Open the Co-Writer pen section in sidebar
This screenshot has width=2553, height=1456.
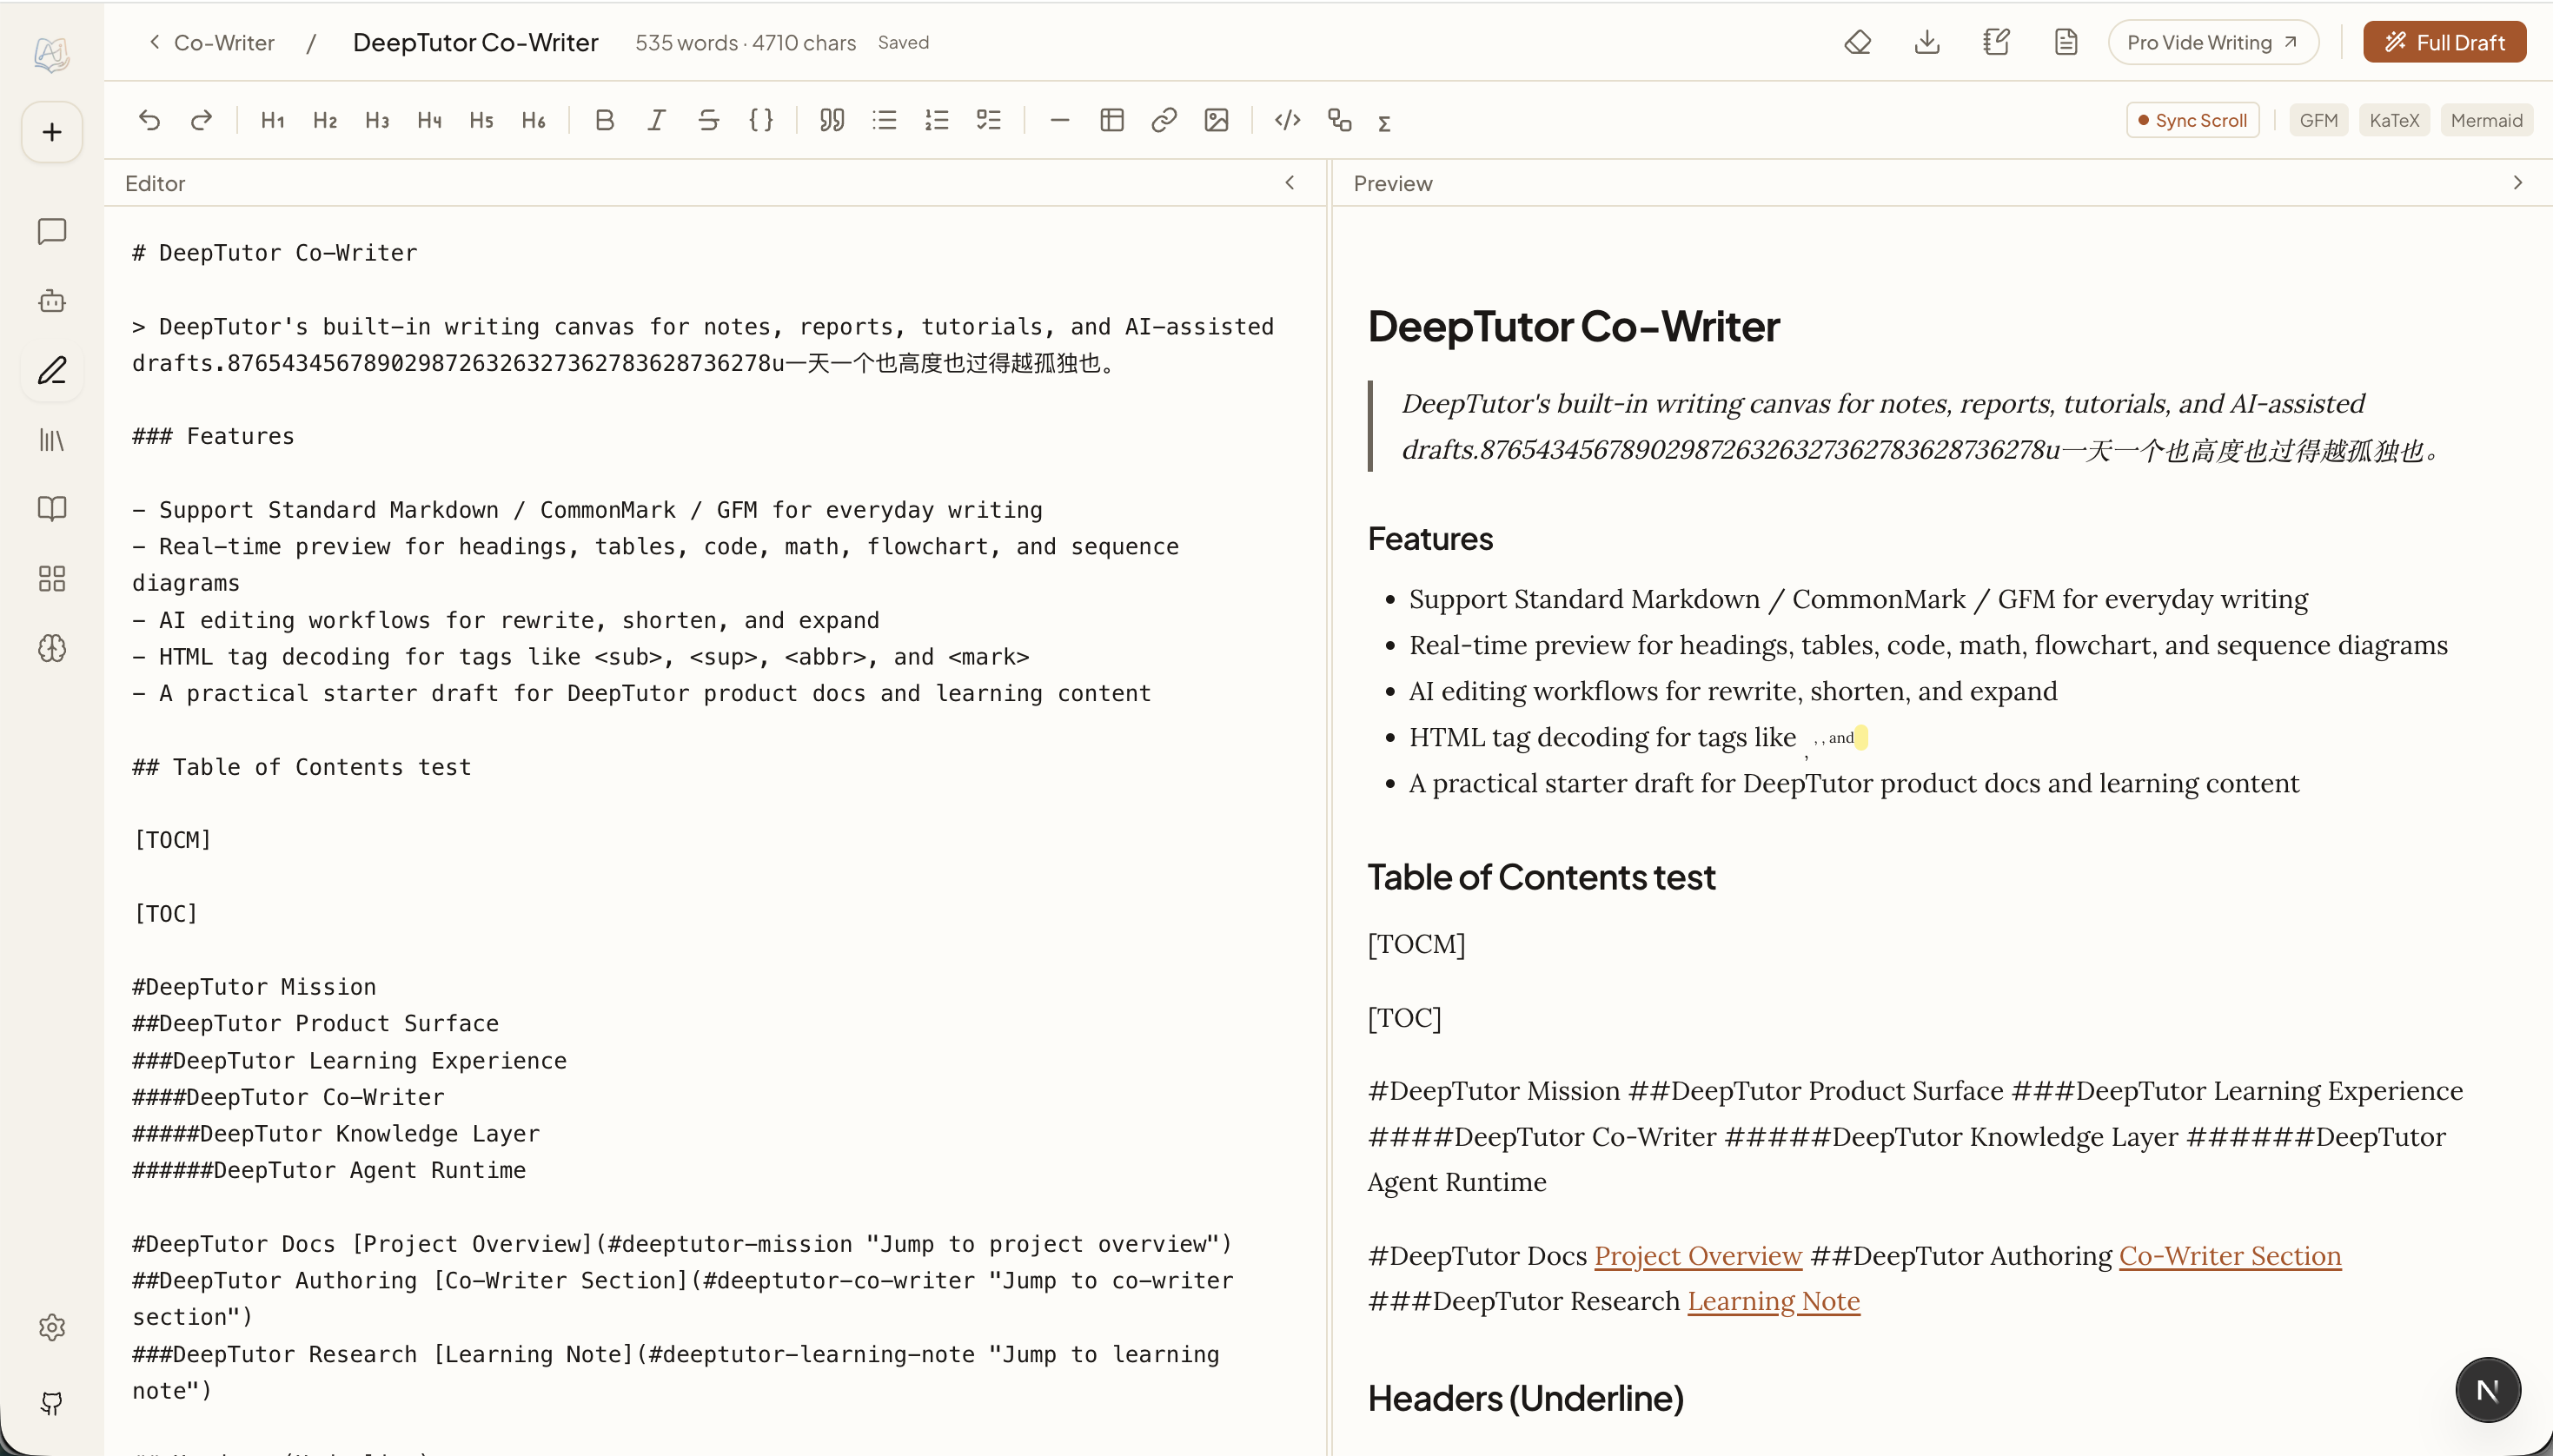[52, 370]
